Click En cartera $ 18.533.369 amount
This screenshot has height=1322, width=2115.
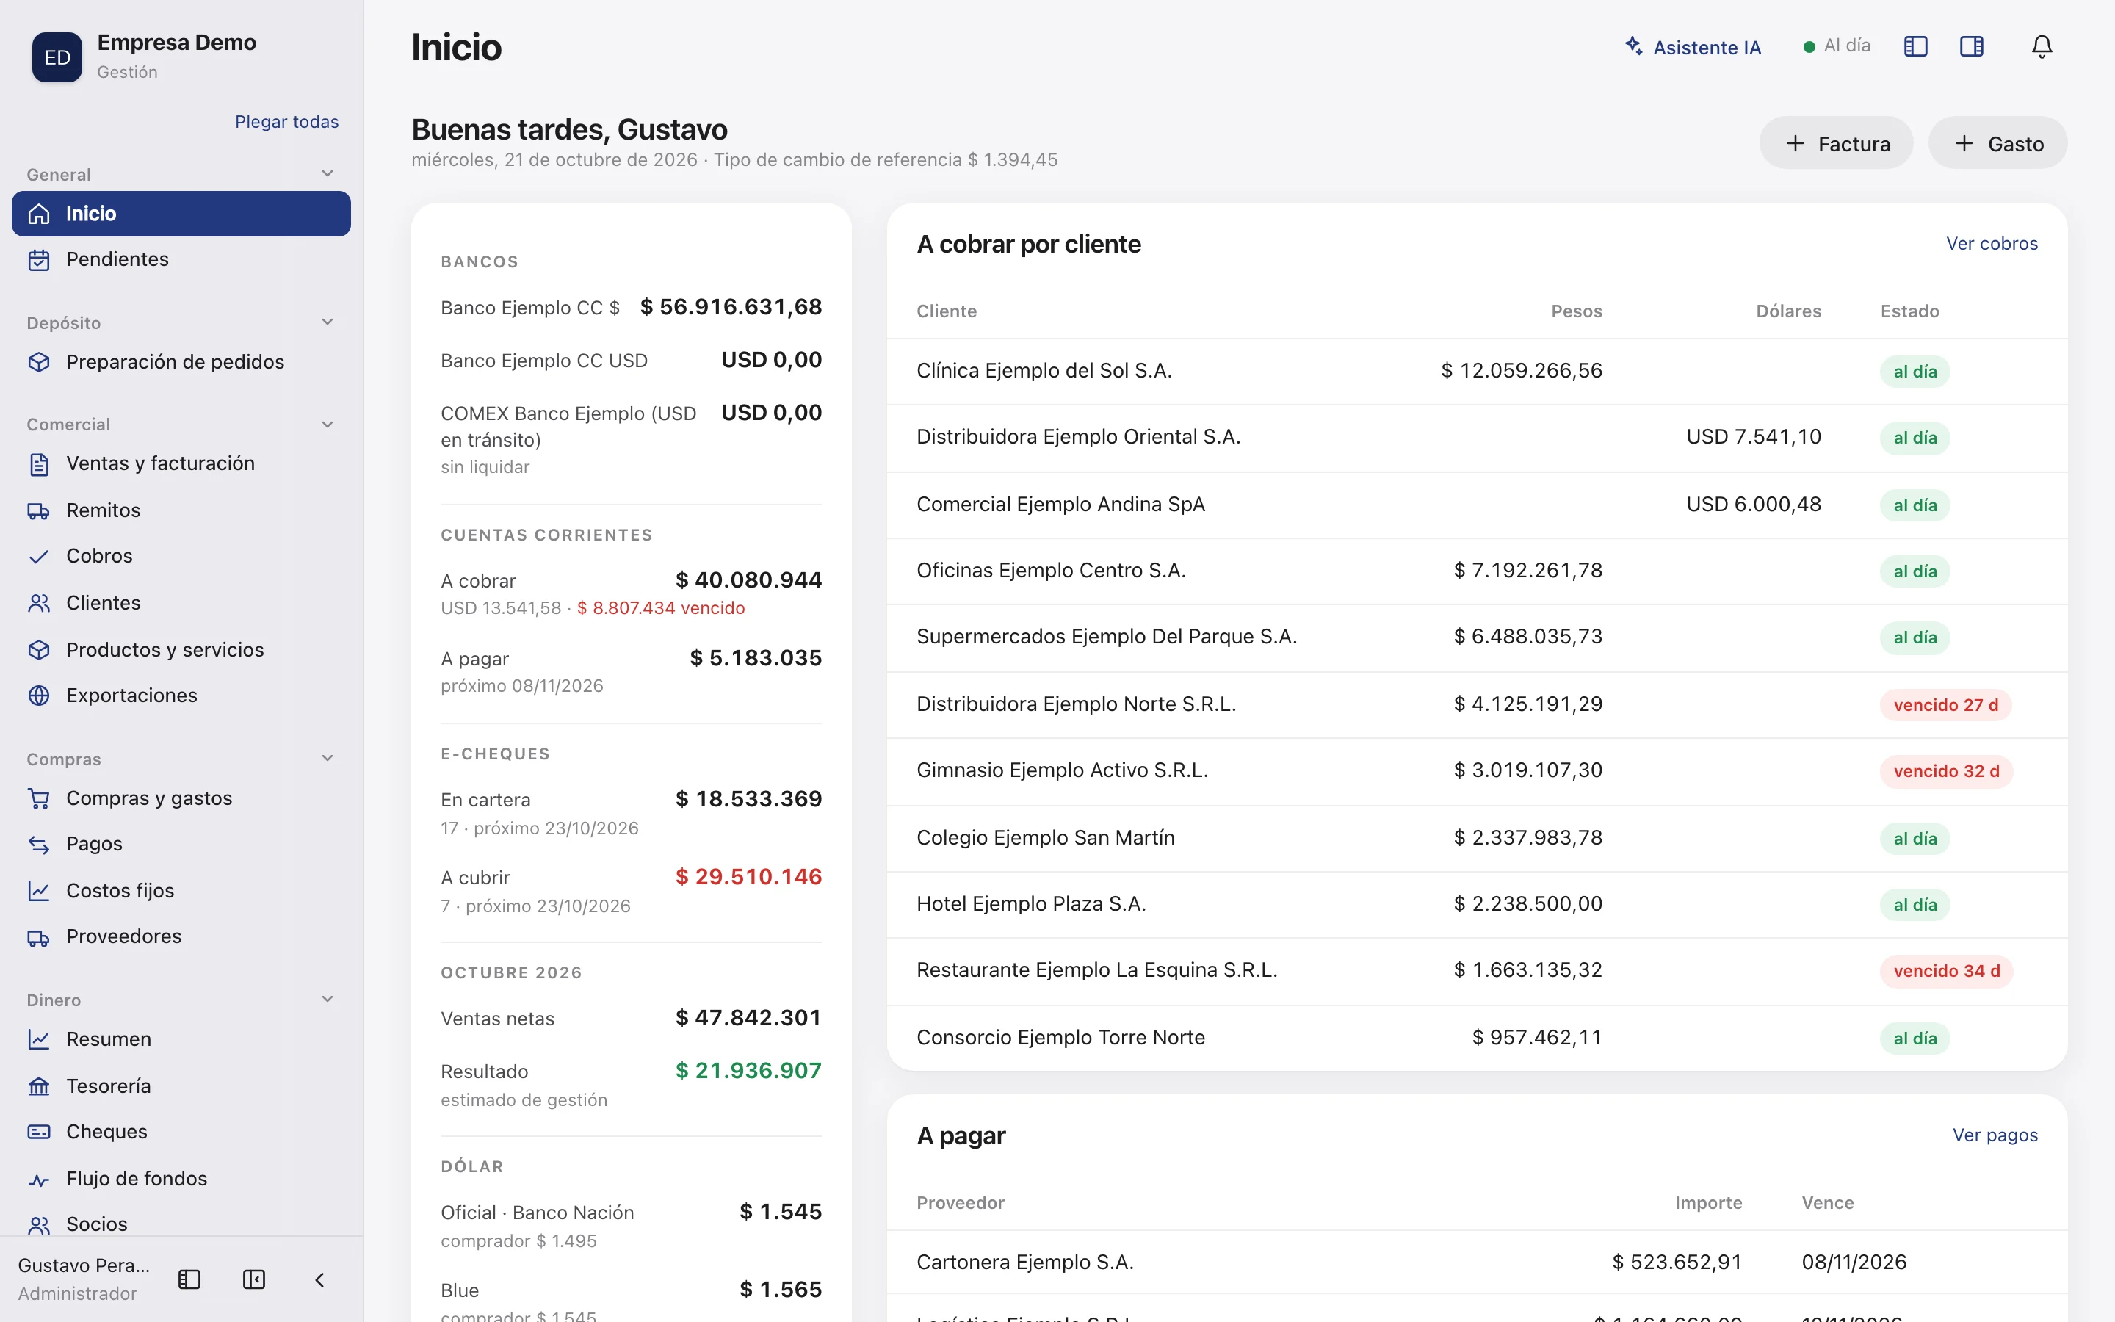(748, 799)
